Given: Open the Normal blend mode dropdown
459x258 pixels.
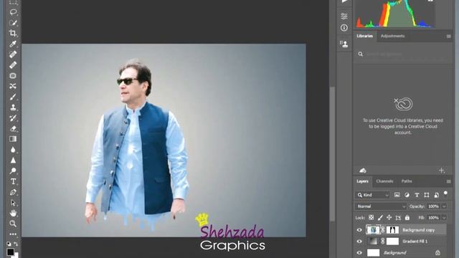Looking at the screenshot, I should coord(381,206).
